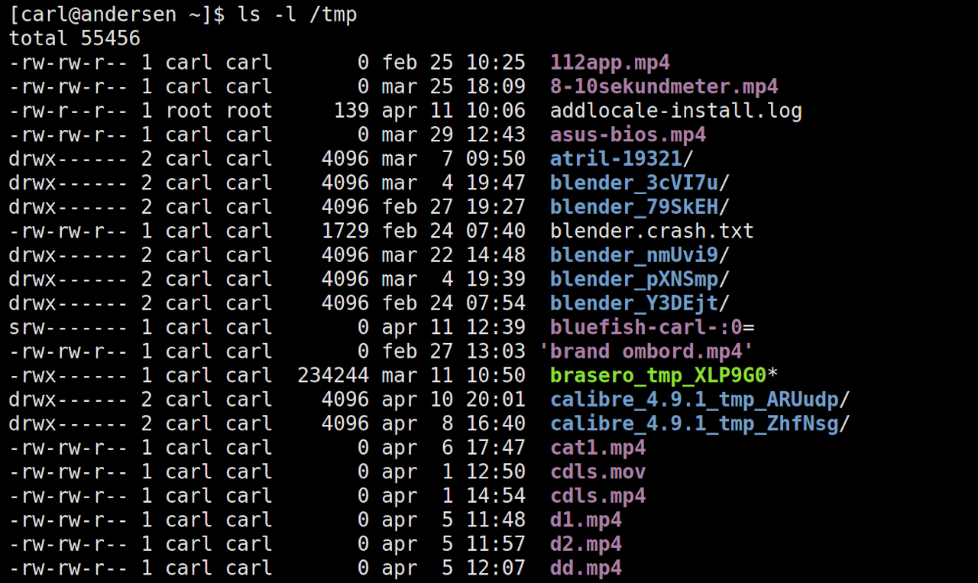Click the 'brand ombord.mp4' filename
Viewport: 978px width, 583px height.
646,351
